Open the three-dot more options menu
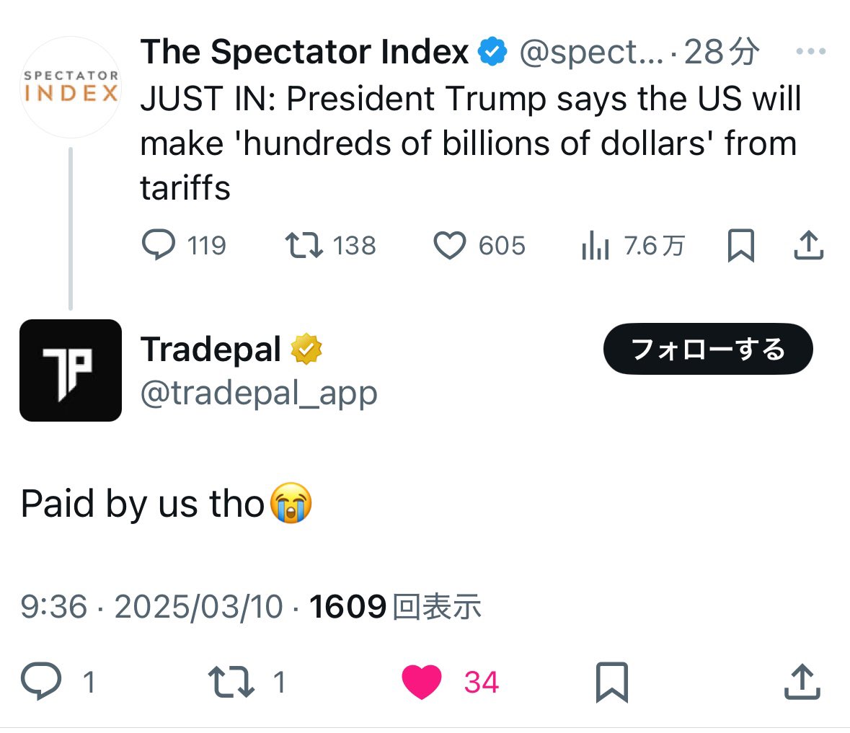This screenshot has width=850, height=733. [x=810, y=52]
